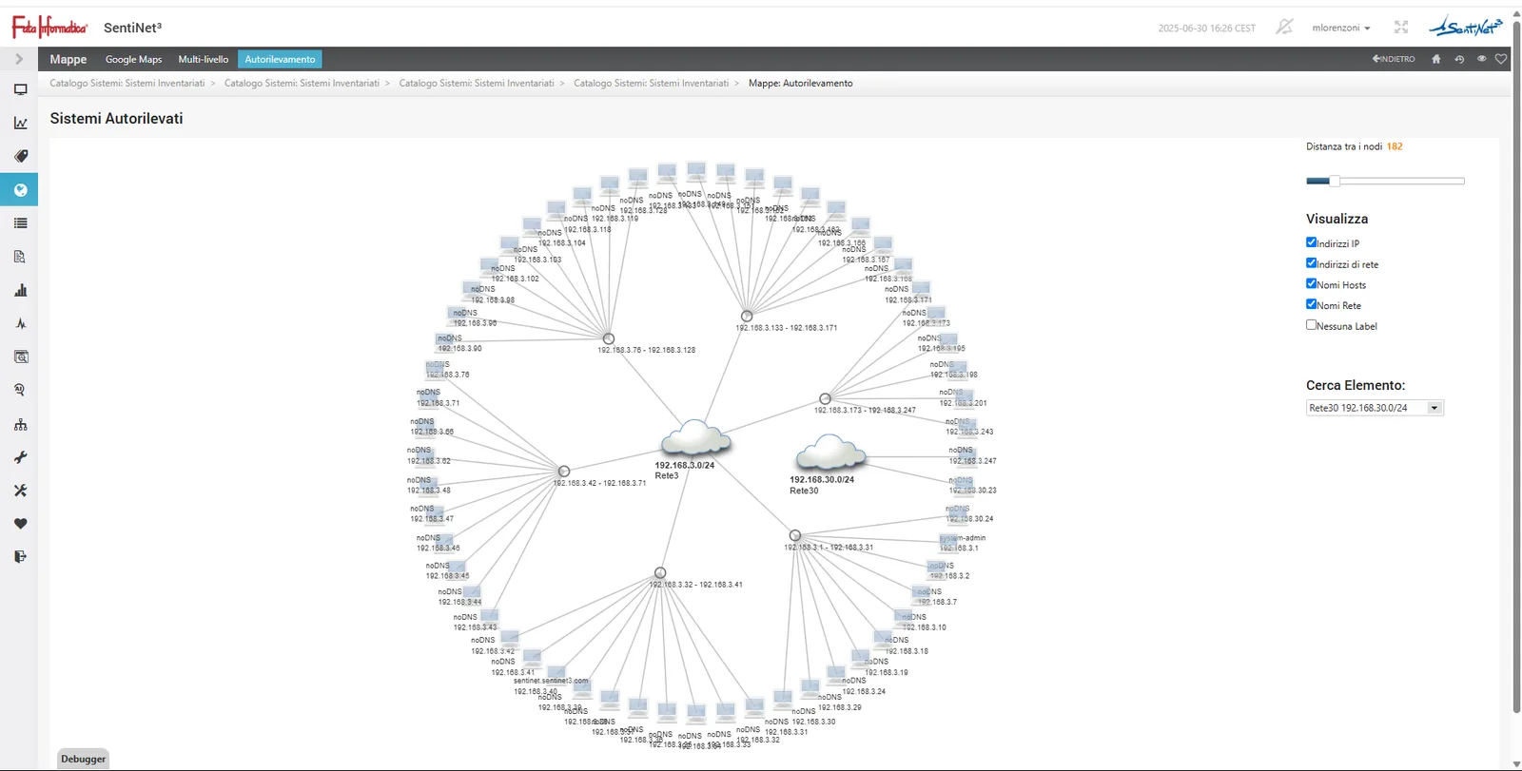
Task: Open the mlorenzoni user menu
Action: (x=1341, y=28)
